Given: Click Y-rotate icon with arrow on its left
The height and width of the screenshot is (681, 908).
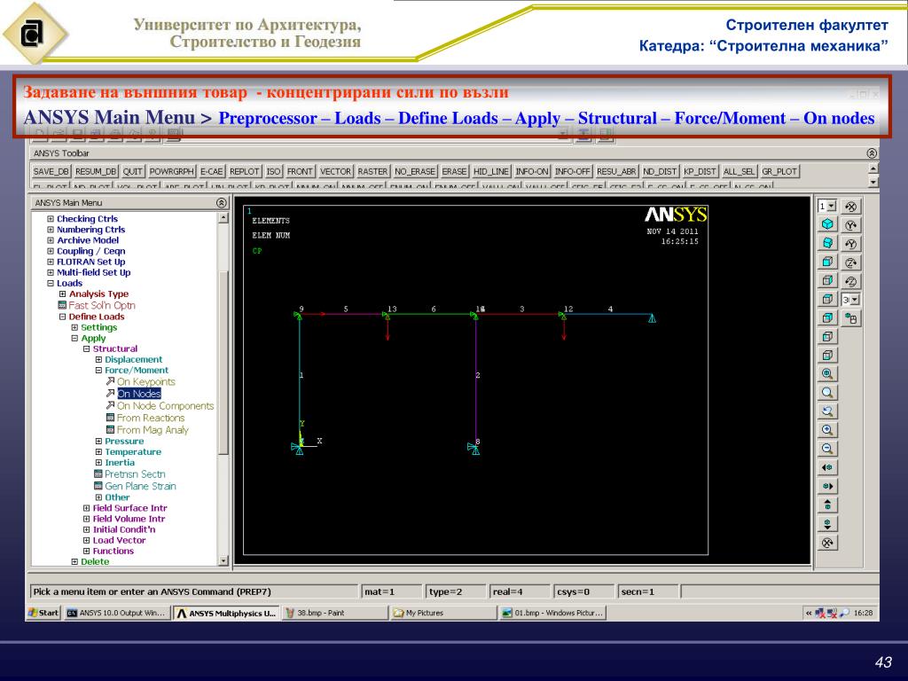Looking at the screenshot, I should pyautogui.click(x=850, y=244).
